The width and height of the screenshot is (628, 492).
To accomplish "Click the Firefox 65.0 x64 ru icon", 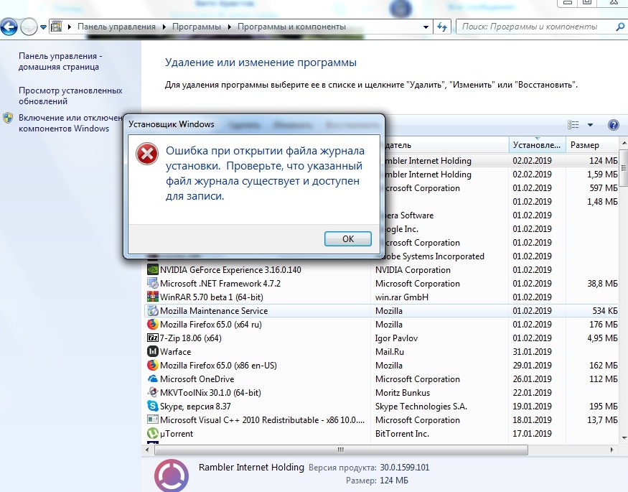I will pos(153,324).
